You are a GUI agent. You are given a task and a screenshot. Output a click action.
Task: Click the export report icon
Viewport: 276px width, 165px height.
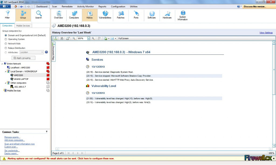(105, 38)
